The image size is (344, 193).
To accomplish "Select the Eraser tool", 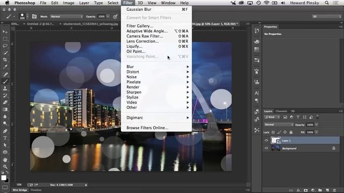I will point(5,102).
